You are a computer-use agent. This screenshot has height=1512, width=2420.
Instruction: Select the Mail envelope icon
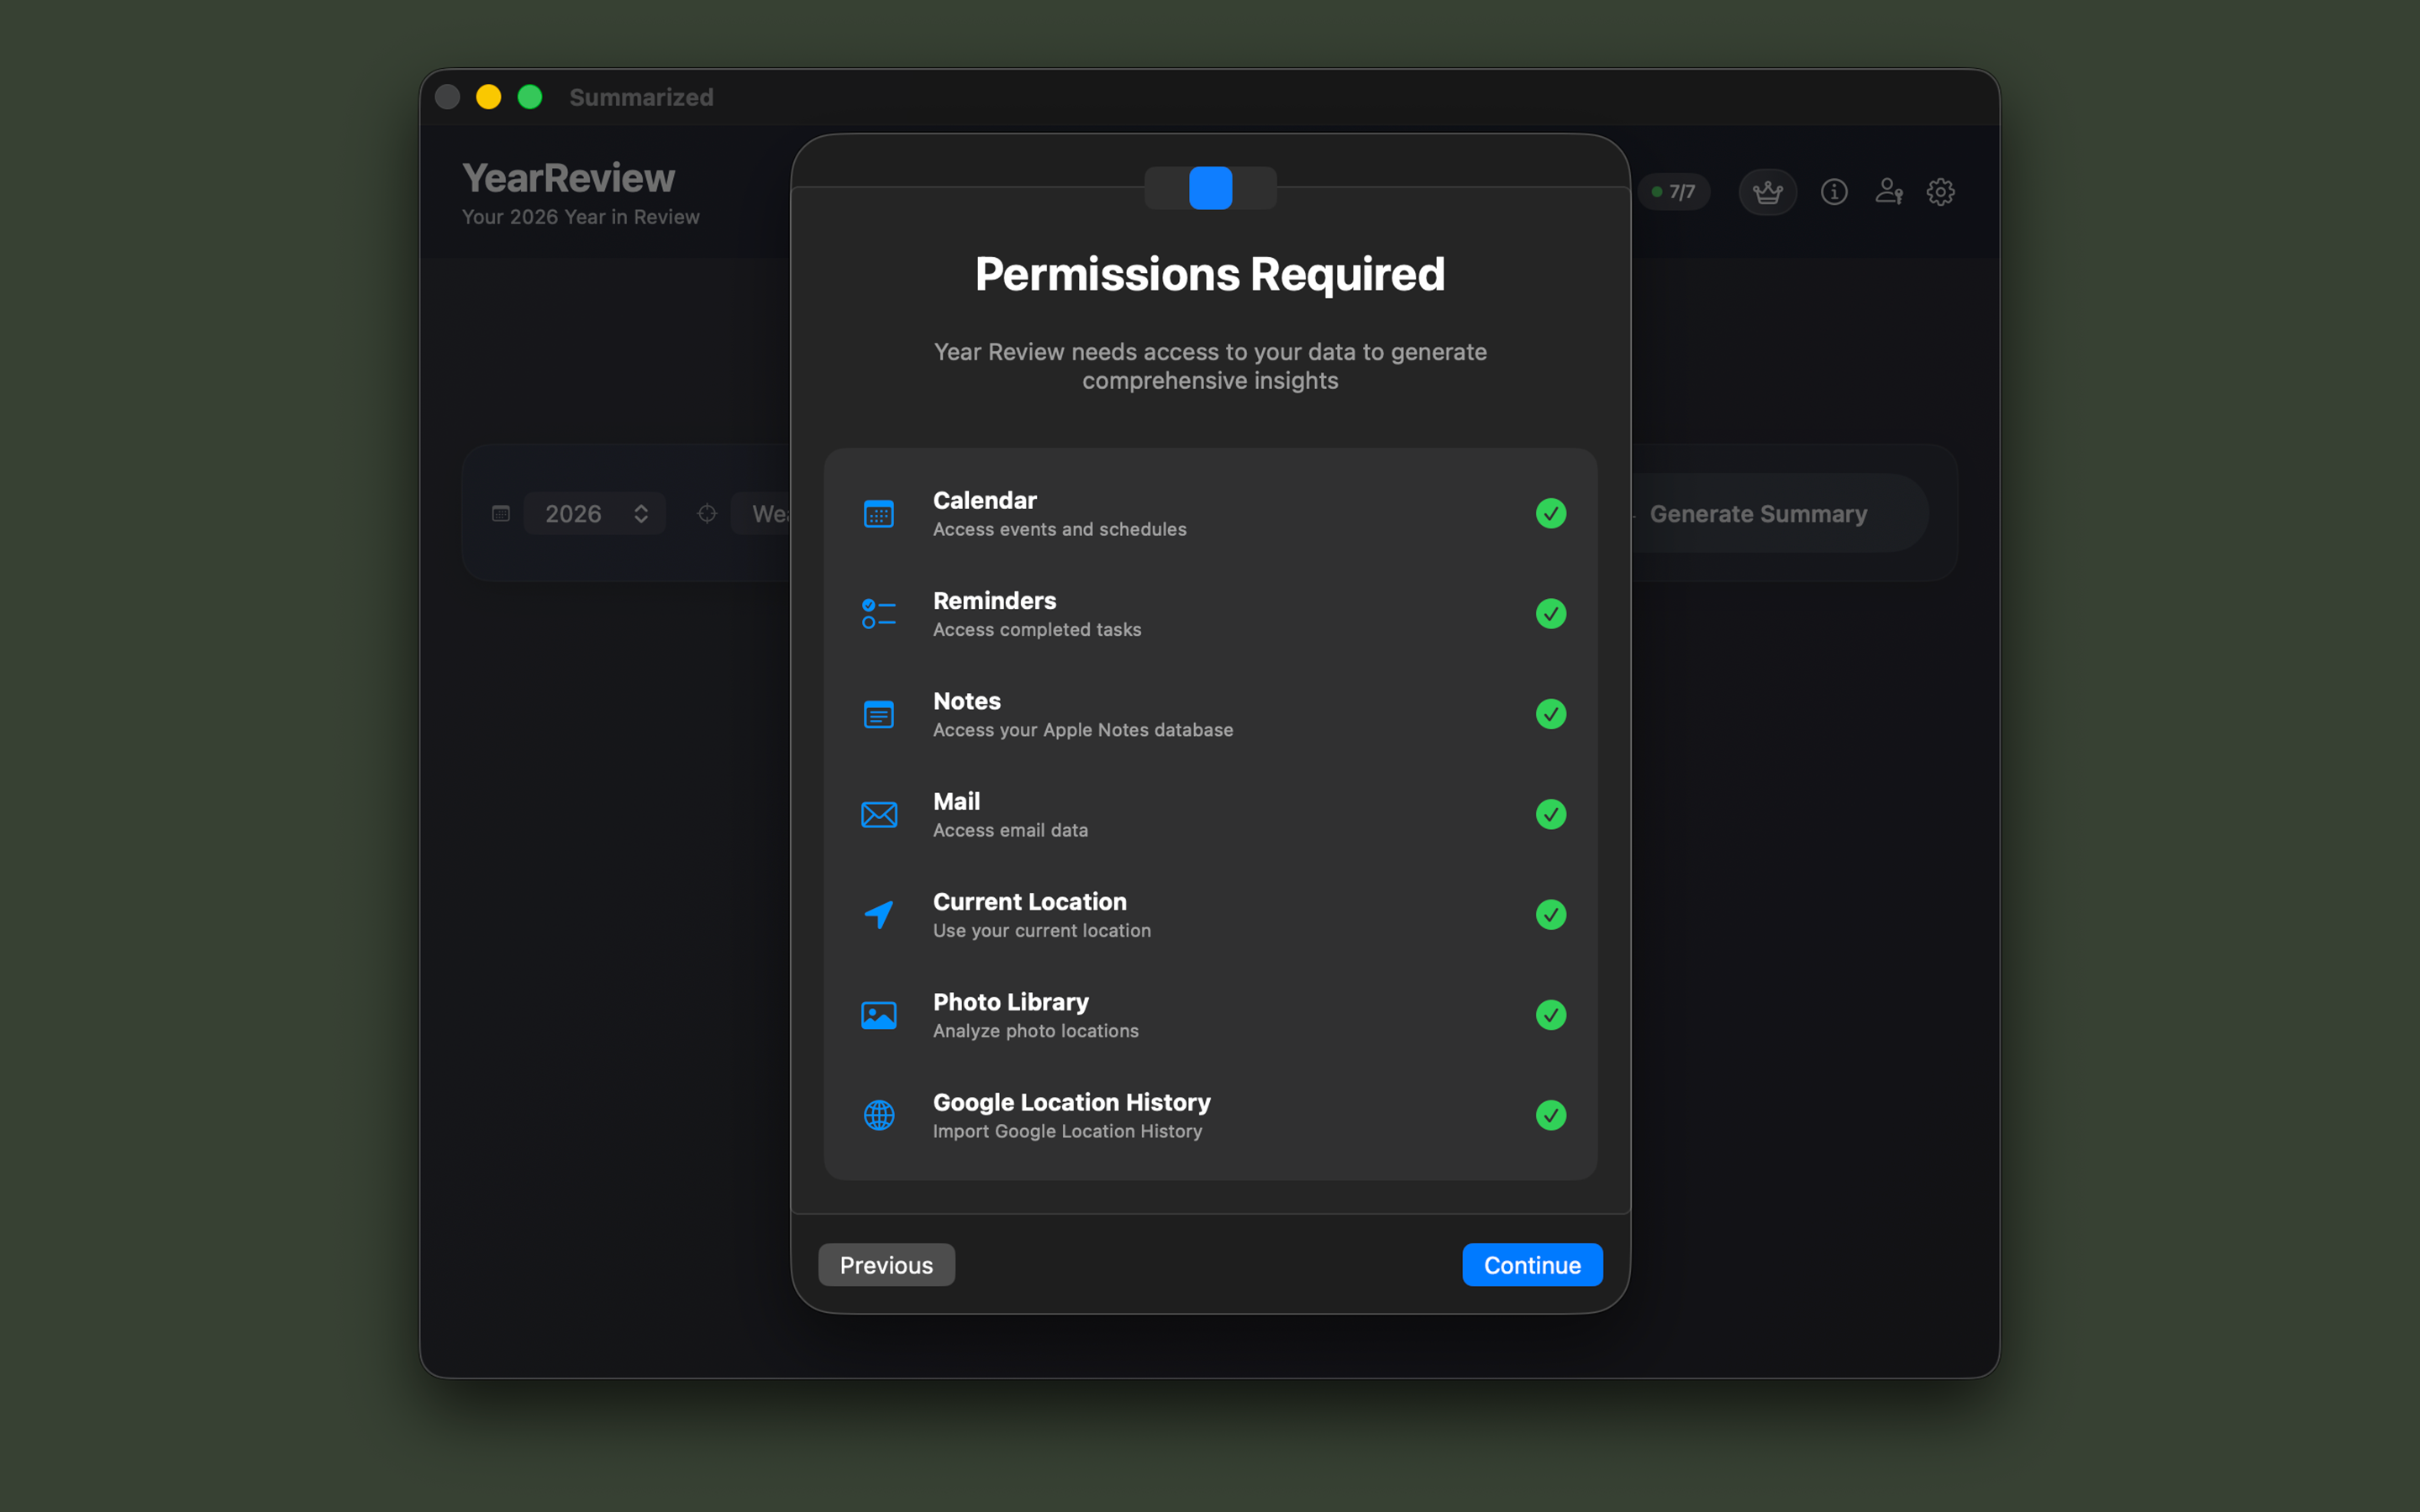click(x=878, y=814)
